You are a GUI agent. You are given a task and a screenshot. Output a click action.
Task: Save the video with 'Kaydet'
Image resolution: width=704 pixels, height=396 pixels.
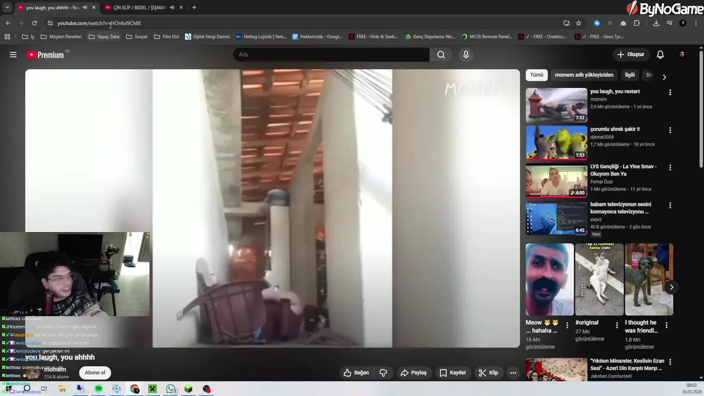click(x=453, y=373)
